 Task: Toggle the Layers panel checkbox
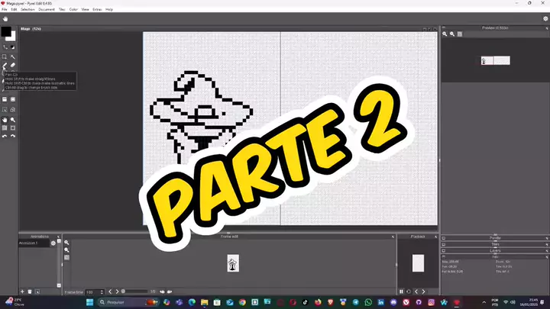point(445,250)
